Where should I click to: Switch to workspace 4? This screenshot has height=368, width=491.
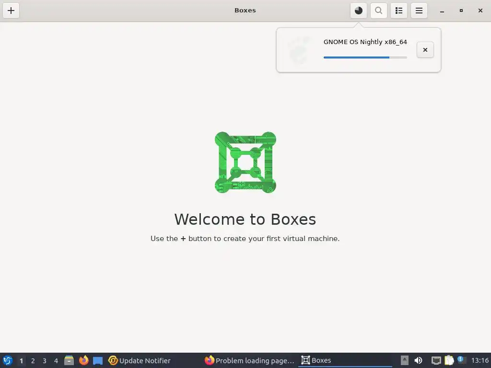tap(56, 361)
